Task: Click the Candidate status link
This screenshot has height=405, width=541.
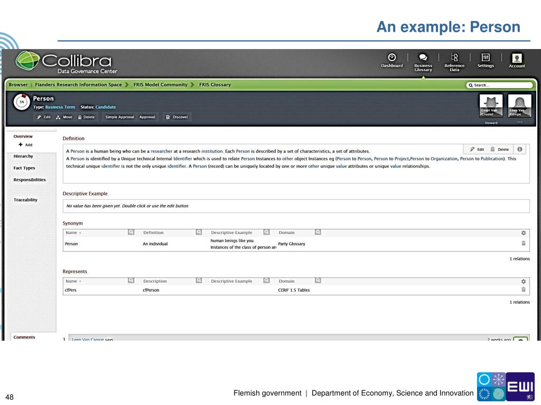Action: 106,107
